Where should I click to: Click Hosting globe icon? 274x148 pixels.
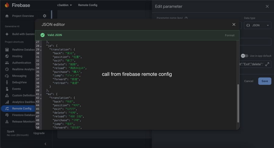coord(7,56)
